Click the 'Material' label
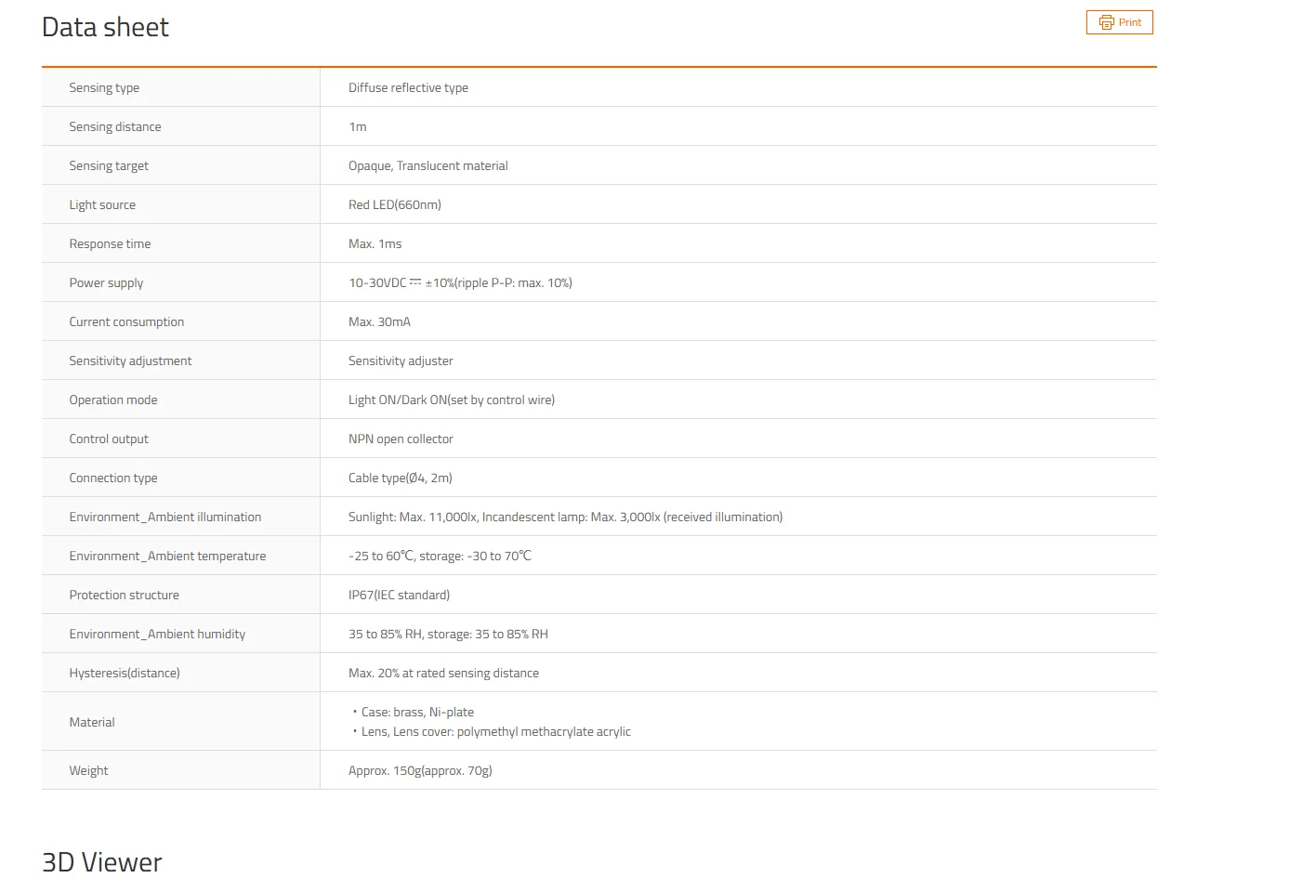This screenshot has width=1302, height=891. point(92,723)
